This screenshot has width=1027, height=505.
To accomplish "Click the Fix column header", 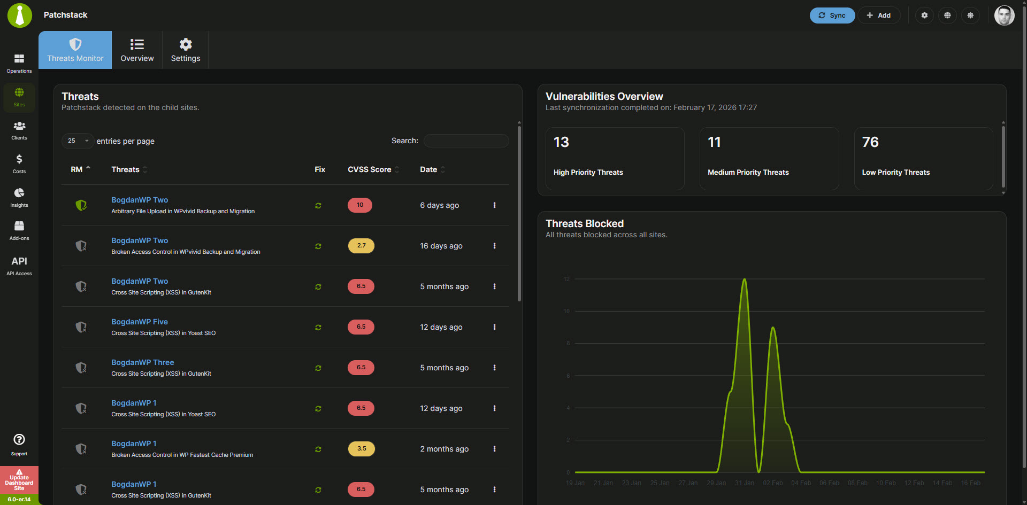I will [320, 169].
